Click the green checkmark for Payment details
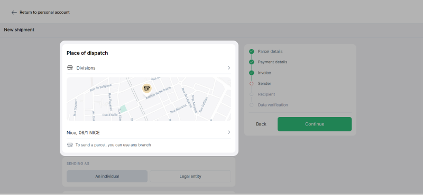 (x=252, y=62)
